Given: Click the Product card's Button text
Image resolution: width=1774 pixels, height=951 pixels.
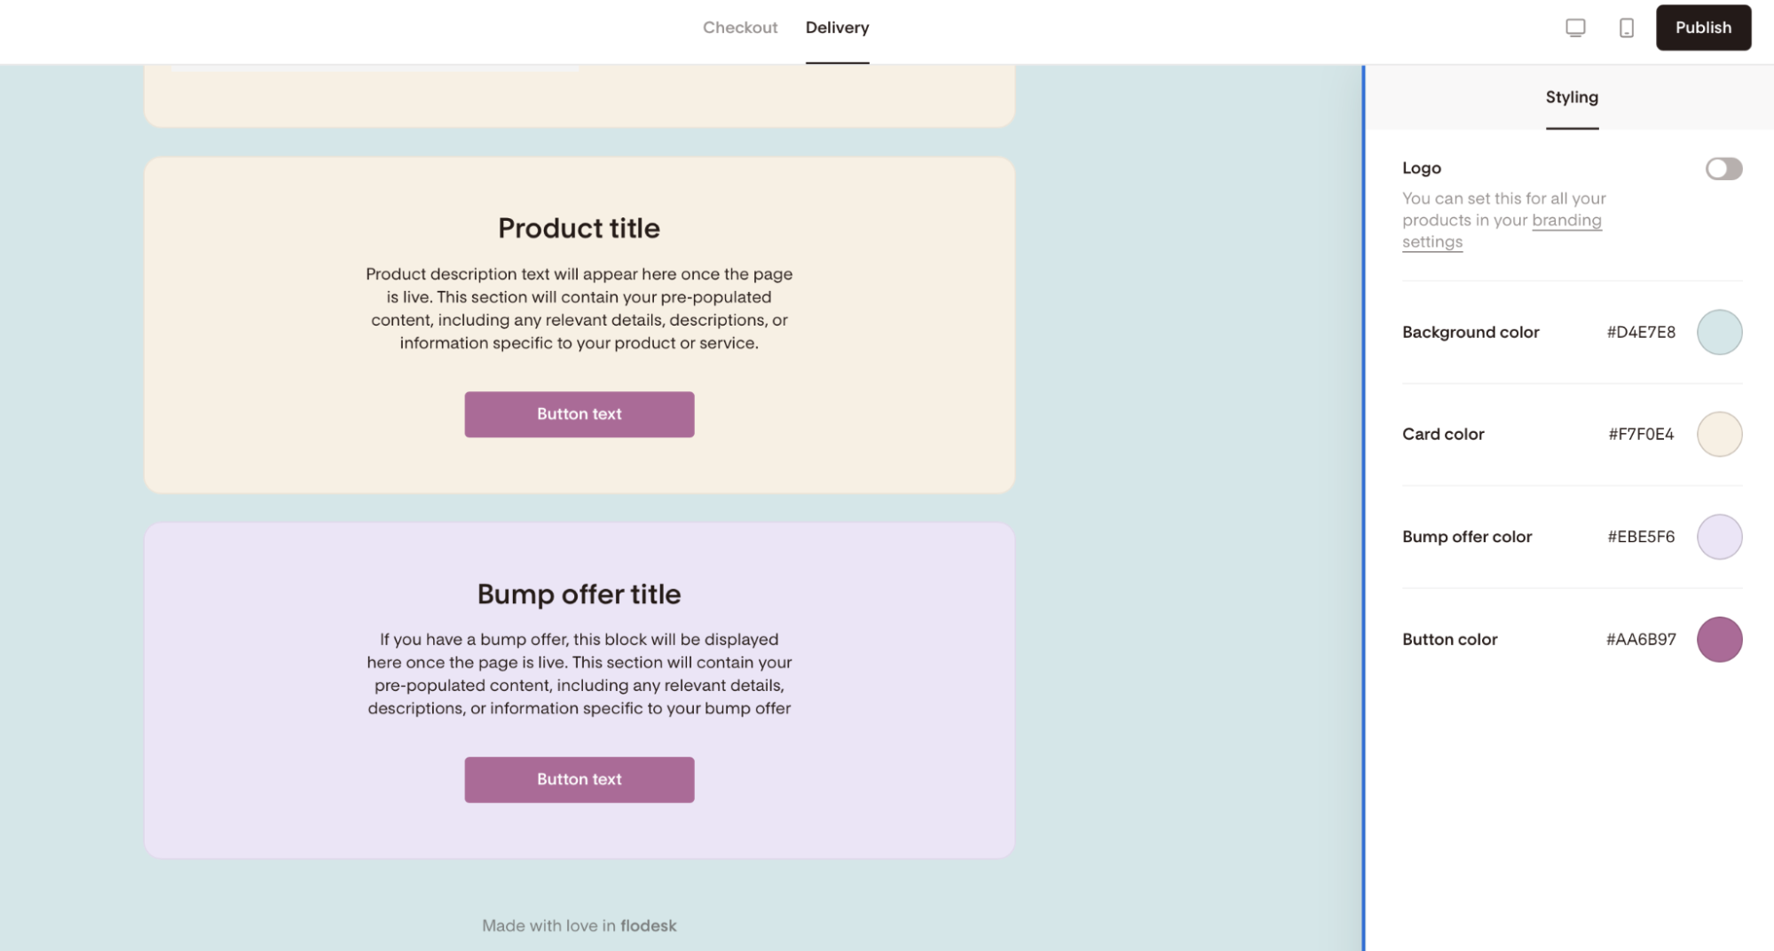Looking at the screenshot, I should coord(580,414).
